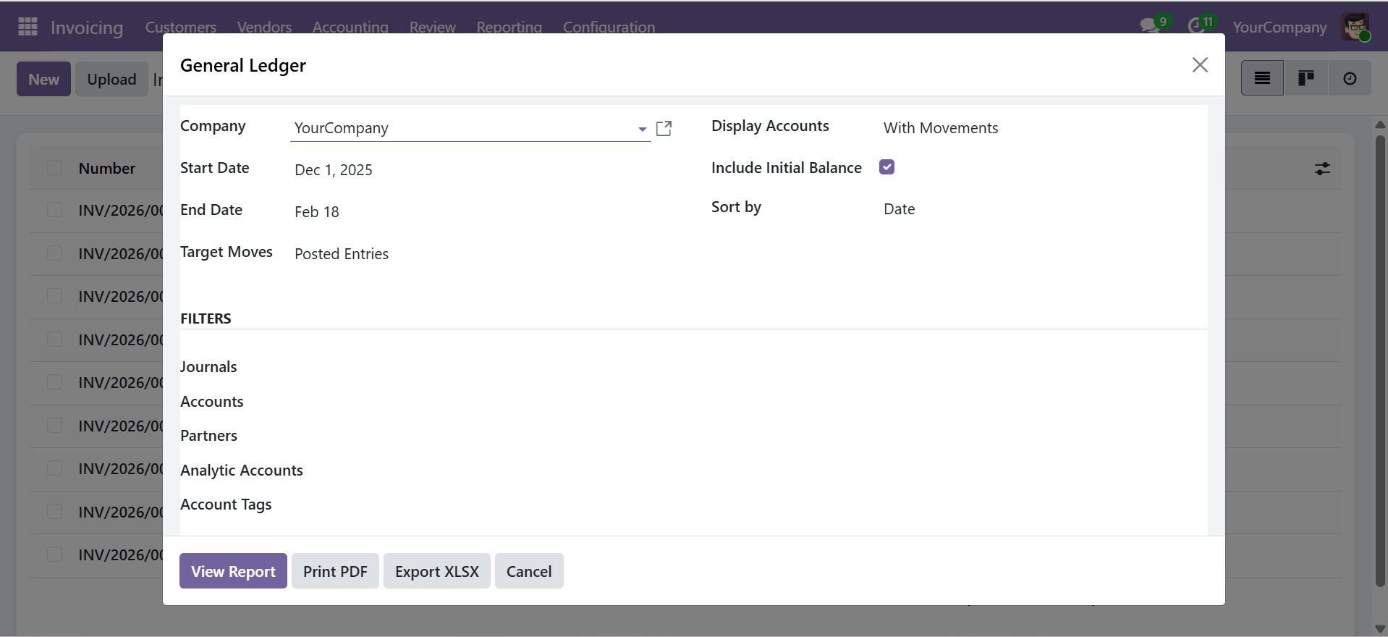The image size is (1388, 637).
Task: Open the messages chat icon
Action: coord(1148,26)
